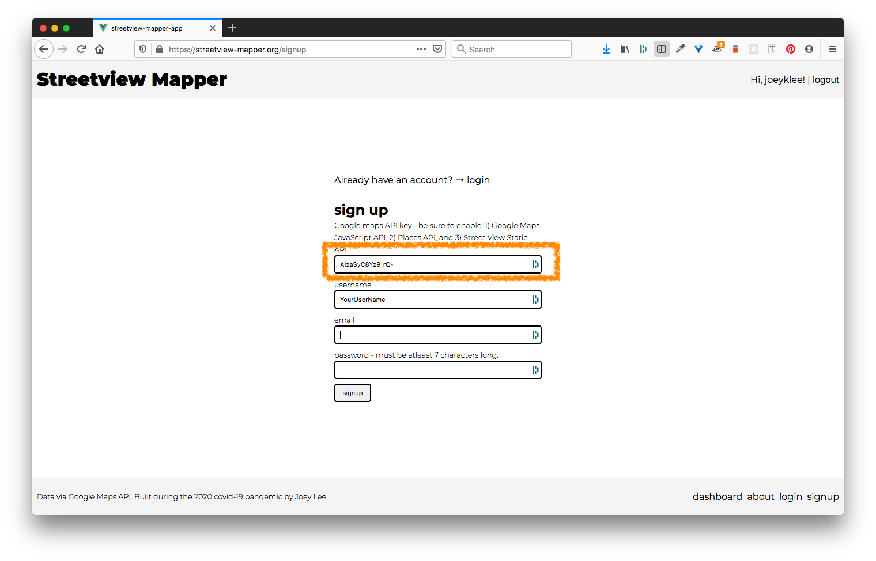Follow the login link beside 'Already have an account?'
The height and width of the screenshot is (561, 876).
pyautogui.click(x=478, y=180)
